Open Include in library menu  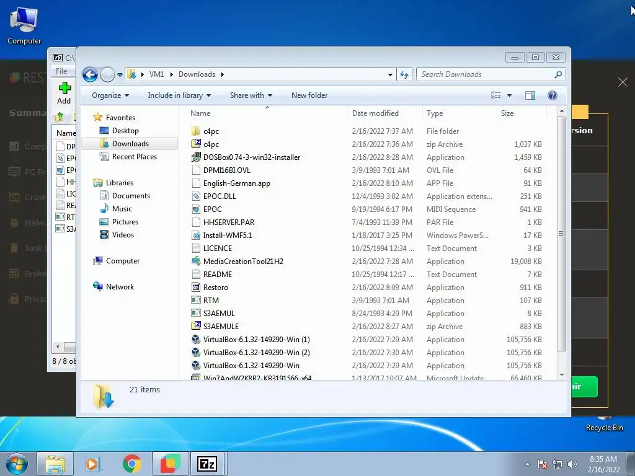(179, 95)
